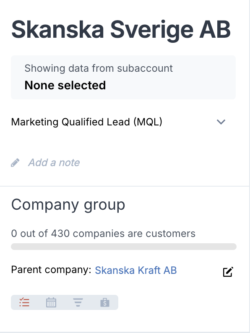Click the 0 out of 430 companies text
This screenshot has height=333, width=250.
103,234
